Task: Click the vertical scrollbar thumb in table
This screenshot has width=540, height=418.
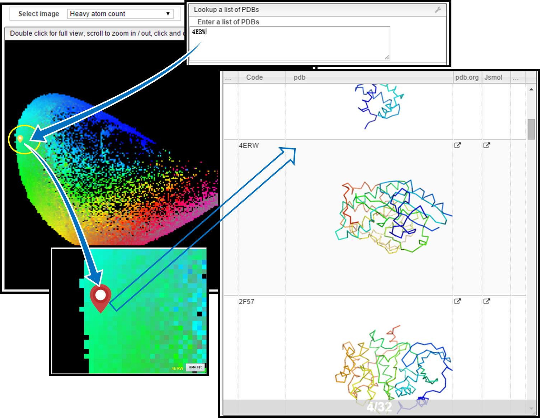Action: point(531,129)
